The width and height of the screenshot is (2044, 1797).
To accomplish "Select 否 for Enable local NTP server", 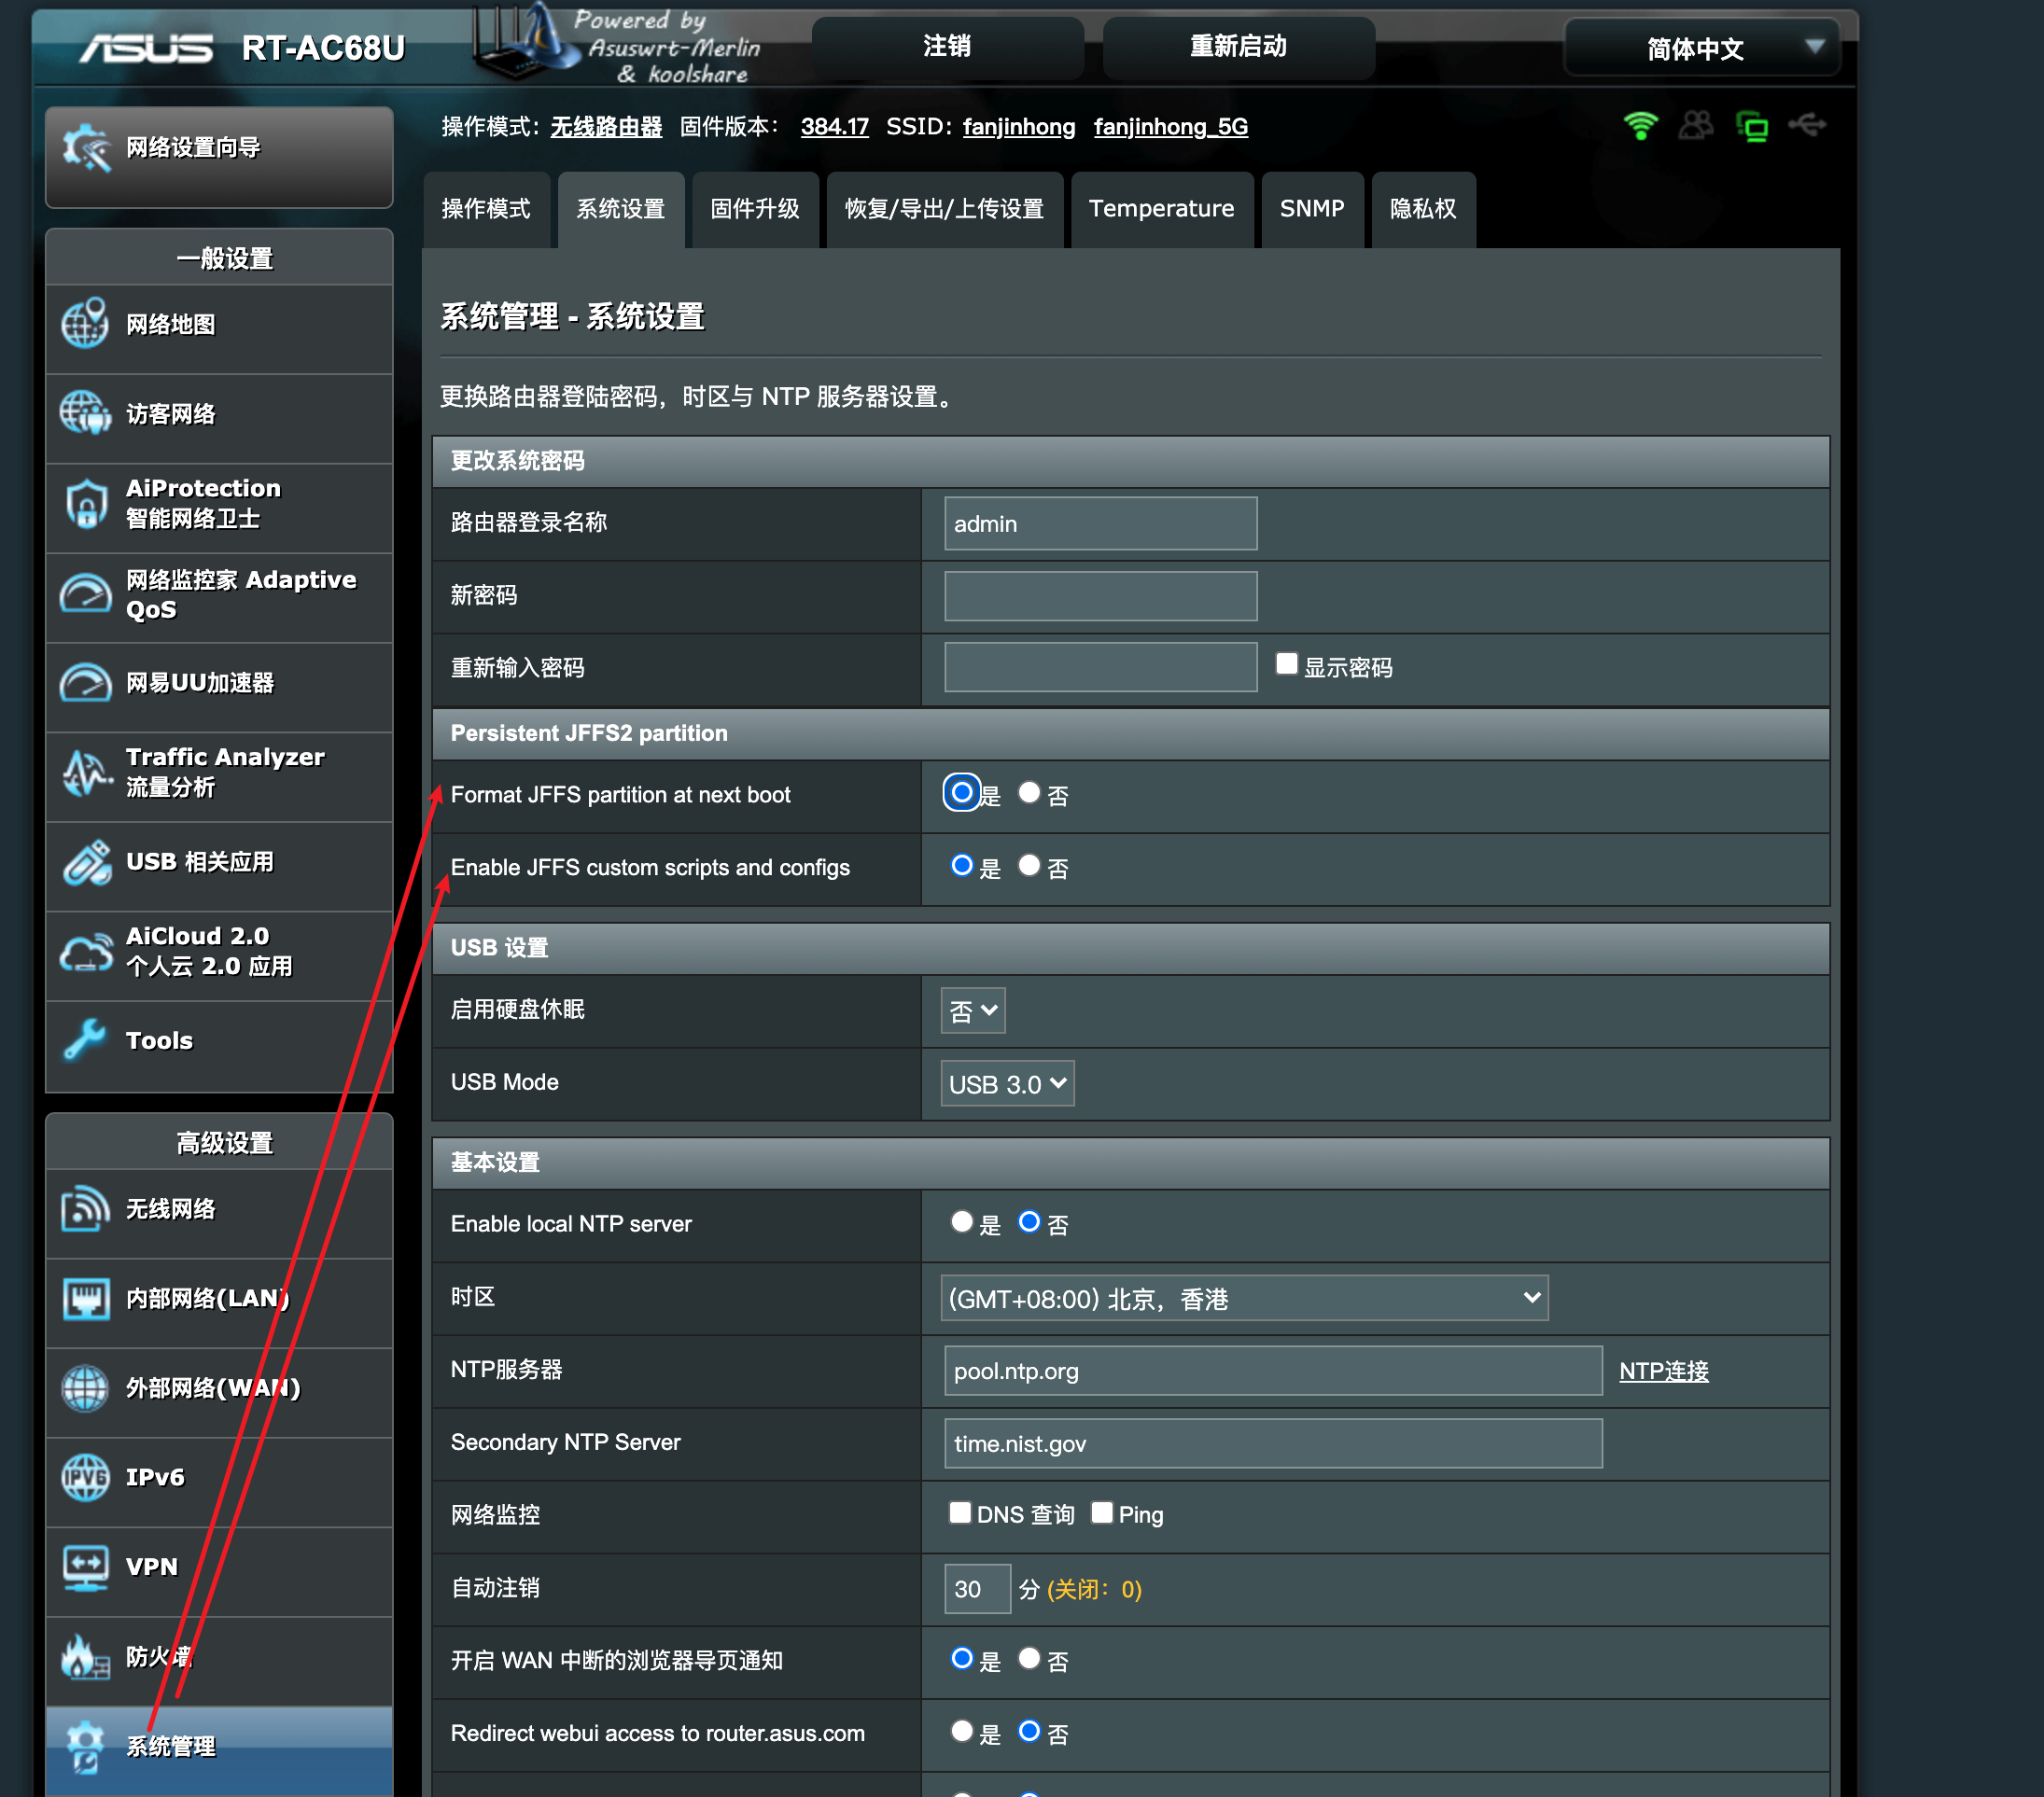I will coord(1029,1221).
